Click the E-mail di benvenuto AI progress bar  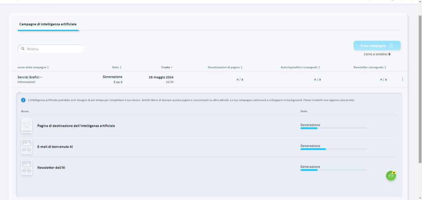333,149
